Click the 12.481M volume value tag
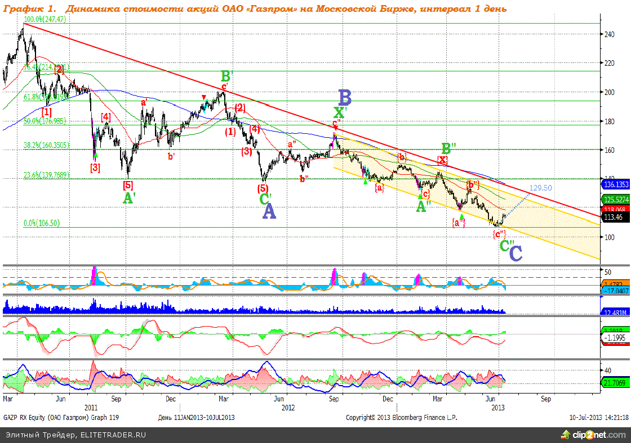 pos(614,312)
